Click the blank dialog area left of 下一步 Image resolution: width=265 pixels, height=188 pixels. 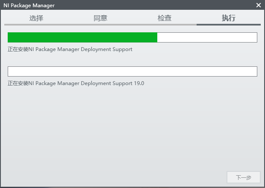tap(128, 177)
